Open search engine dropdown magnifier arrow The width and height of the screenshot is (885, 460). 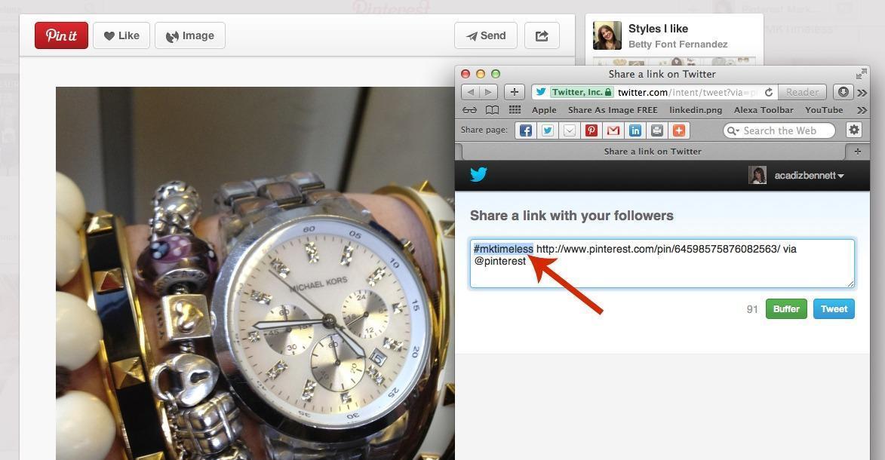[x=733, y=131]
